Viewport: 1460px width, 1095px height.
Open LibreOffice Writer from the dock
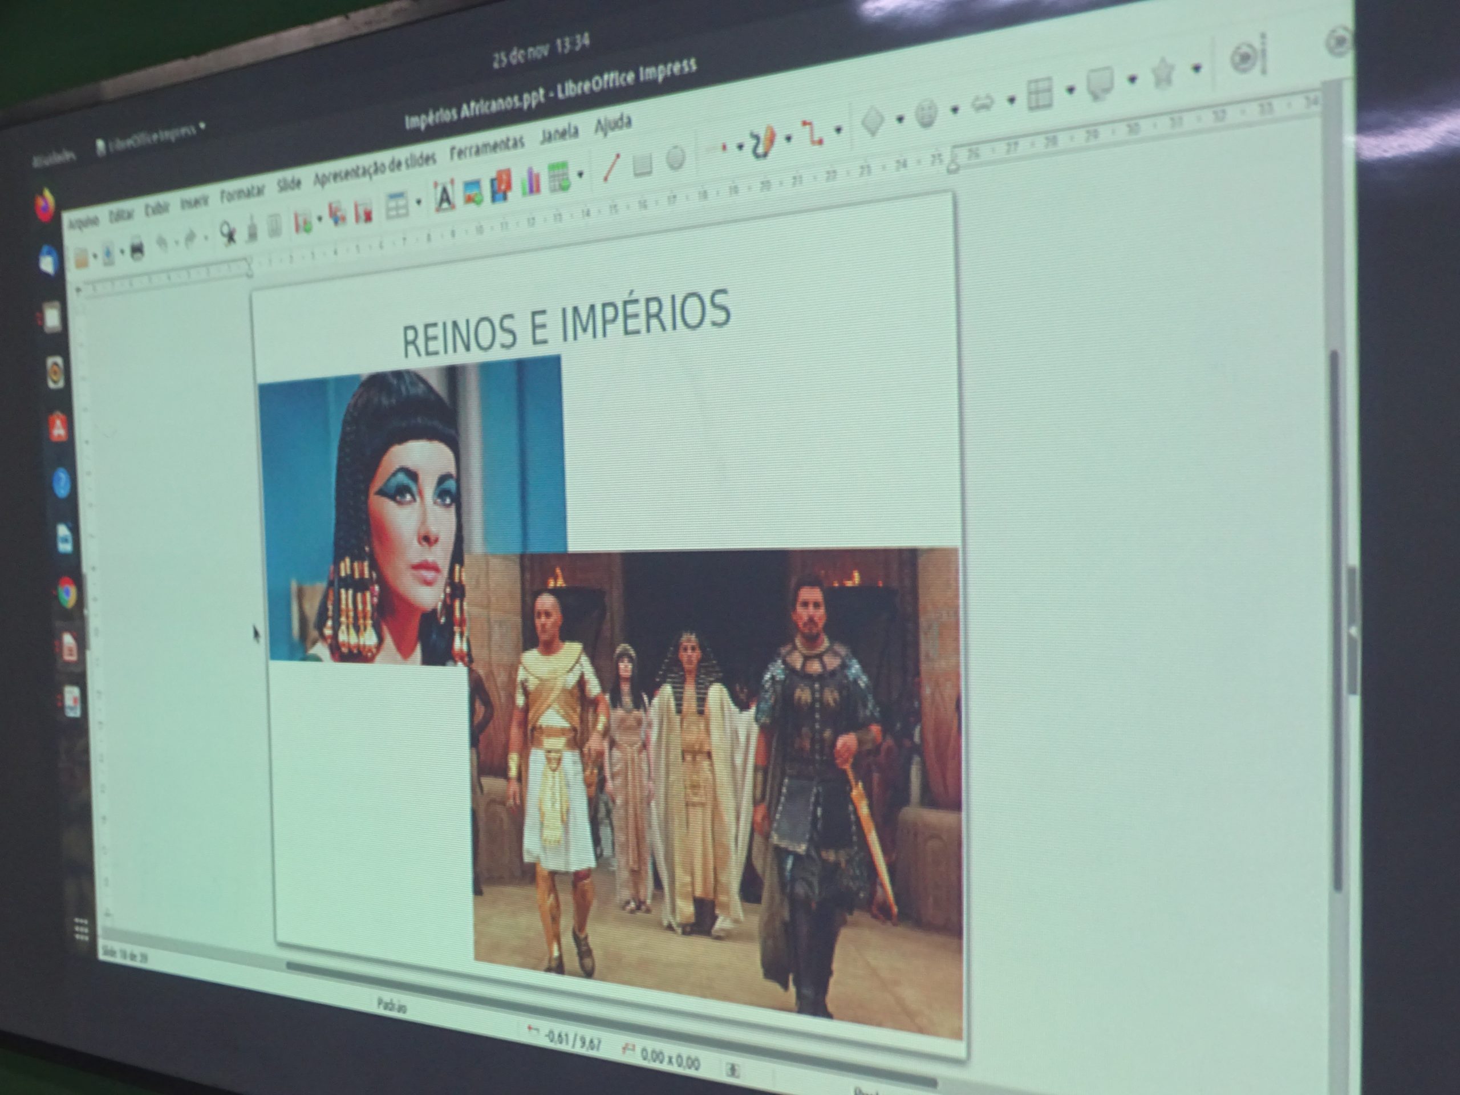pyautogui.click(x=64, y=538)
